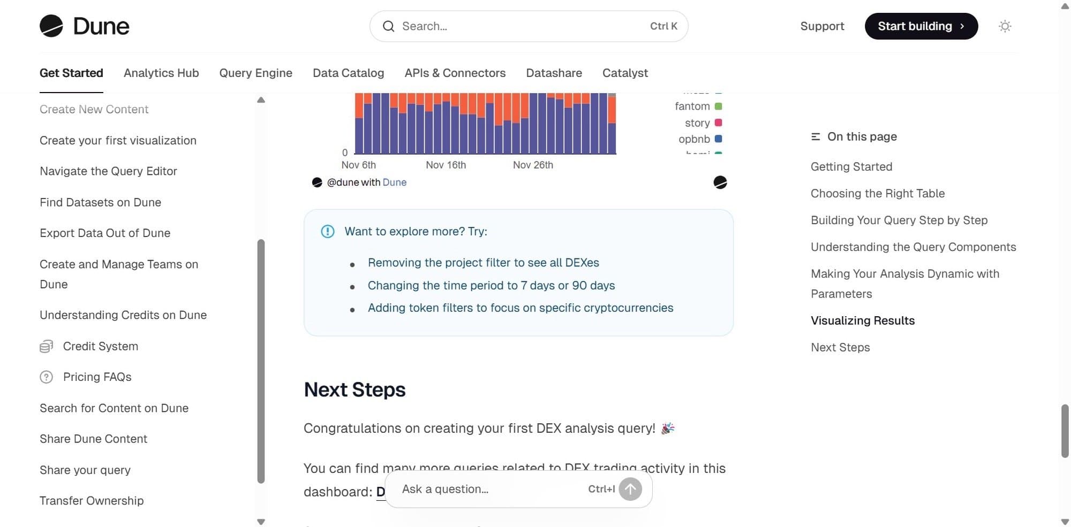Click the Dune logo icon in header

51,26
